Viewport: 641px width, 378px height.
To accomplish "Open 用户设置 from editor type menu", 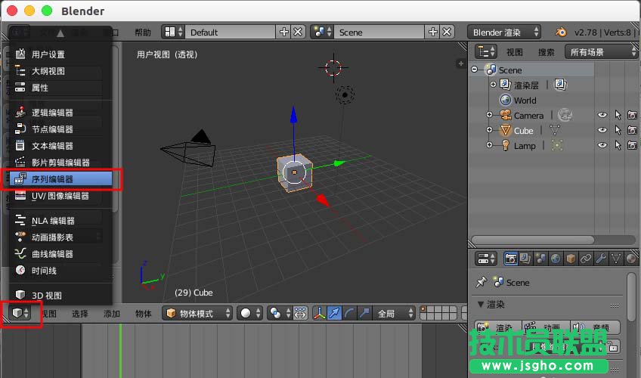I will (x=60, y=54).
